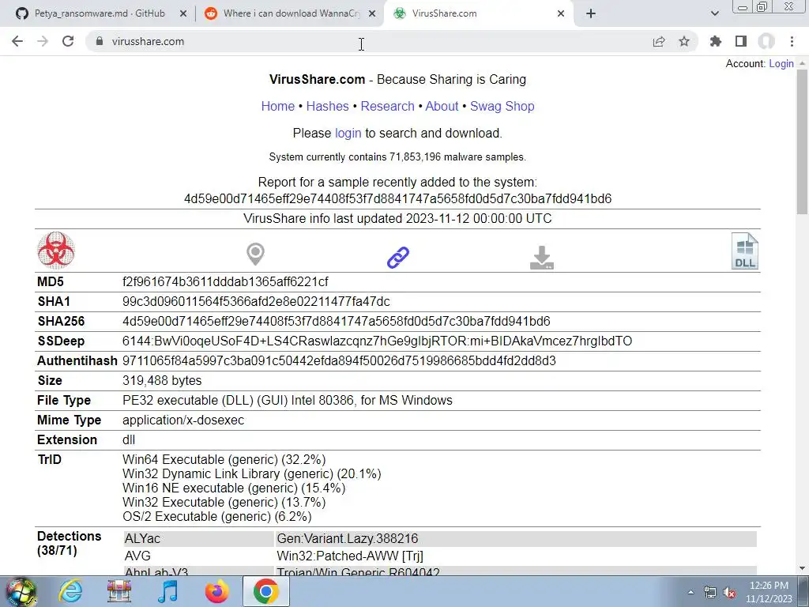
Task: Click the blue chain link icon
Action: [x=398, y=258]
